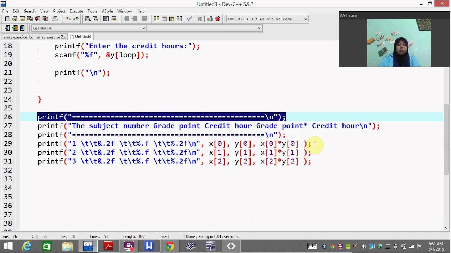Viewport: 451px width, 253px height.
Task: Click the Rebuild All toolbar icon
Action: [x=179, y=19]
